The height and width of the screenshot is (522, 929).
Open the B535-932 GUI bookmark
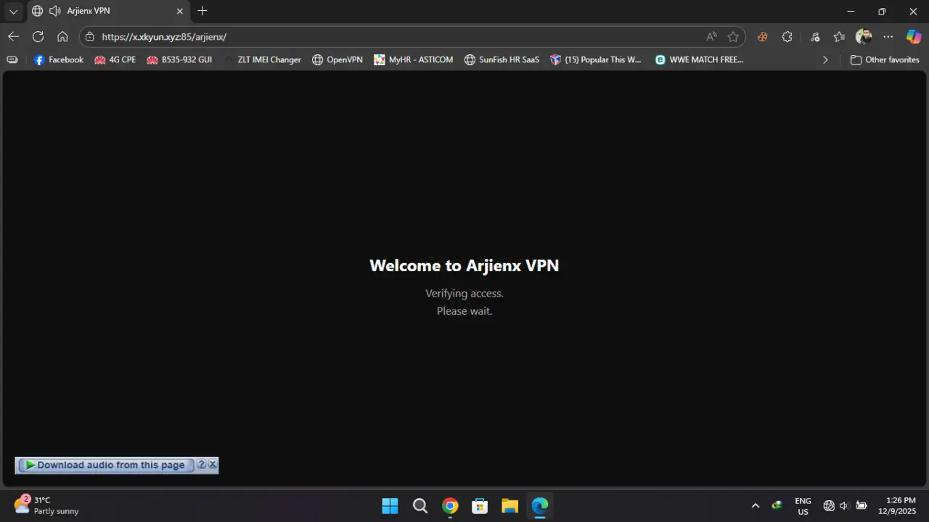coord(179,59)
